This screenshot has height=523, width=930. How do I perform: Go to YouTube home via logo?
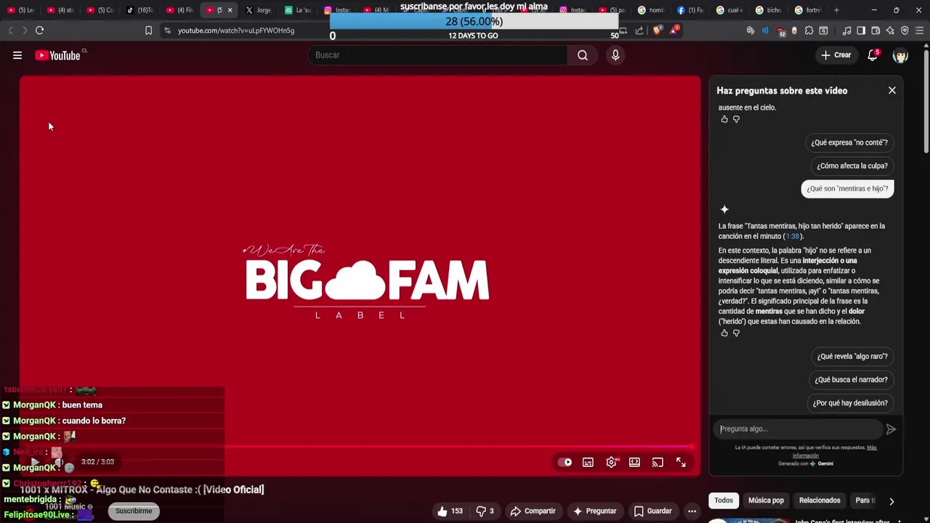(57, 55)
